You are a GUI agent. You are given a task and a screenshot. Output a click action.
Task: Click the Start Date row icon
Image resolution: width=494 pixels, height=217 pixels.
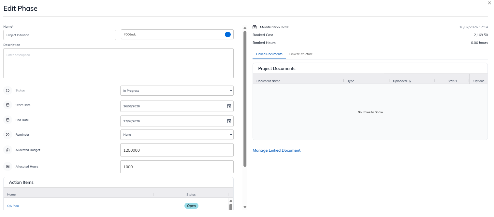(x=8, y=105)
